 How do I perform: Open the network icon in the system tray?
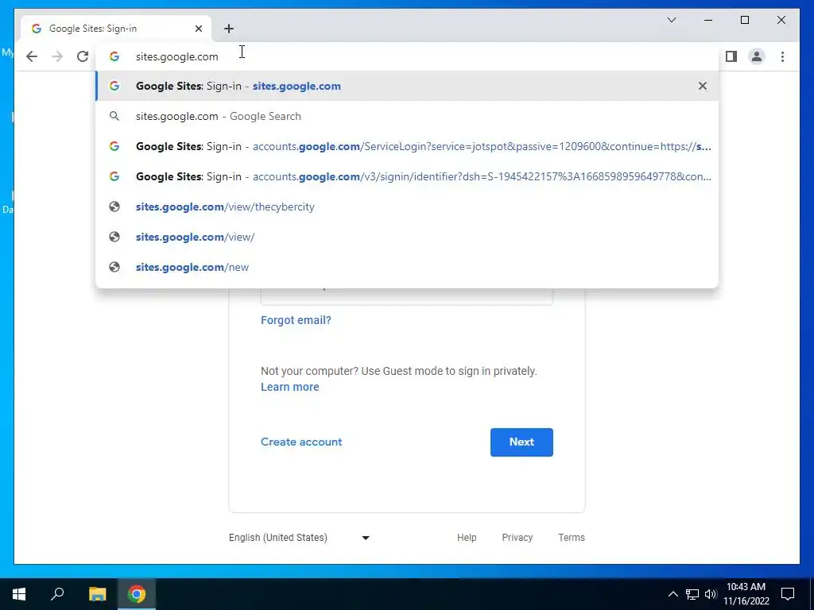(x=692, y=594)
